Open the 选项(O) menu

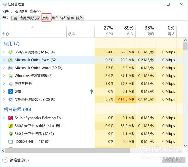(x=21, y=11)
